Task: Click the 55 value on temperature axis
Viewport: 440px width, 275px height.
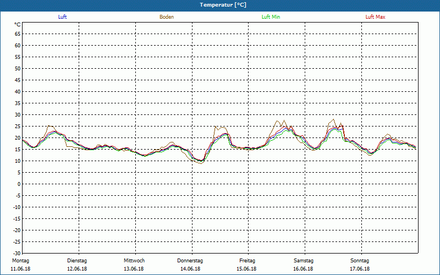Action: pos(18,57)
